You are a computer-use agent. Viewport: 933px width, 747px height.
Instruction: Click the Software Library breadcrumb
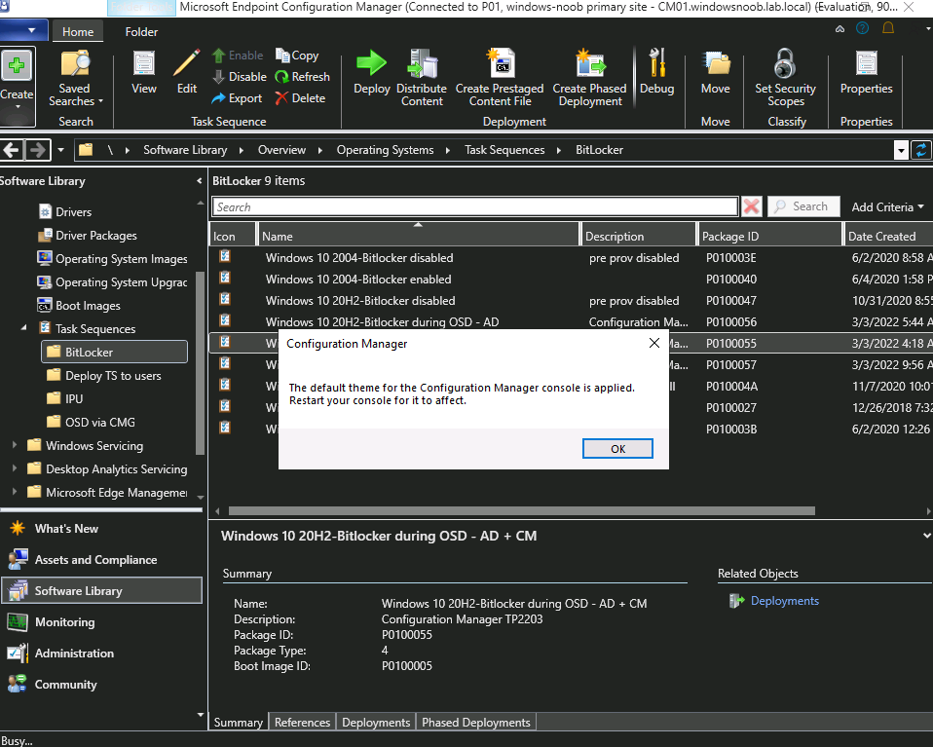coord(185,150)
